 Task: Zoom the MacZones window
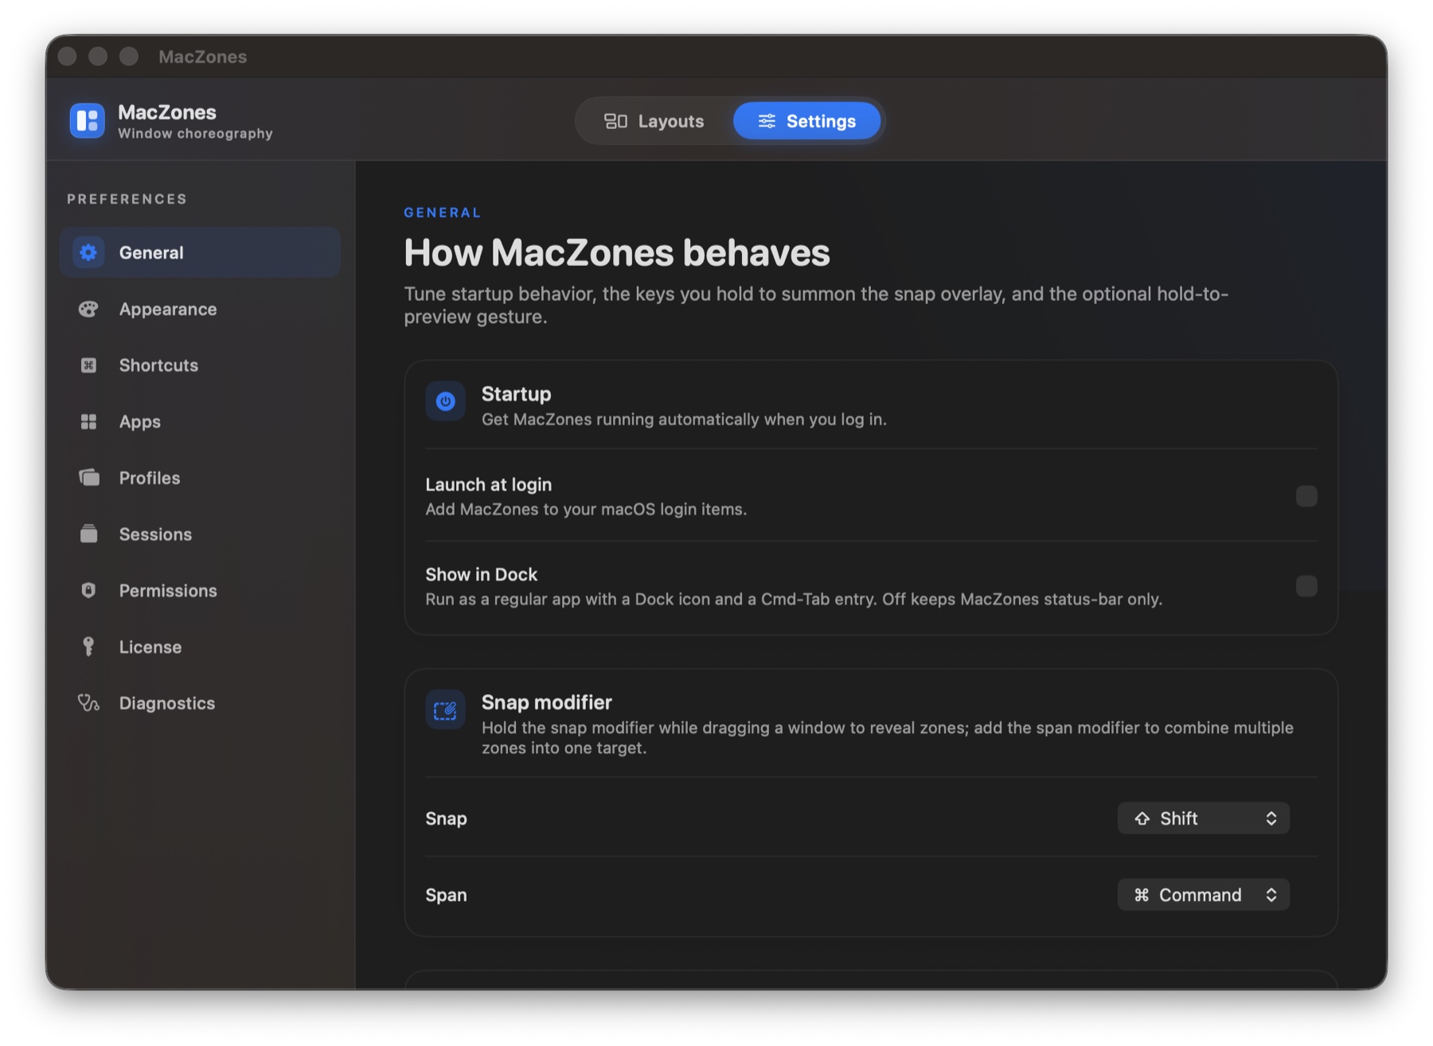tap(129, 57)
